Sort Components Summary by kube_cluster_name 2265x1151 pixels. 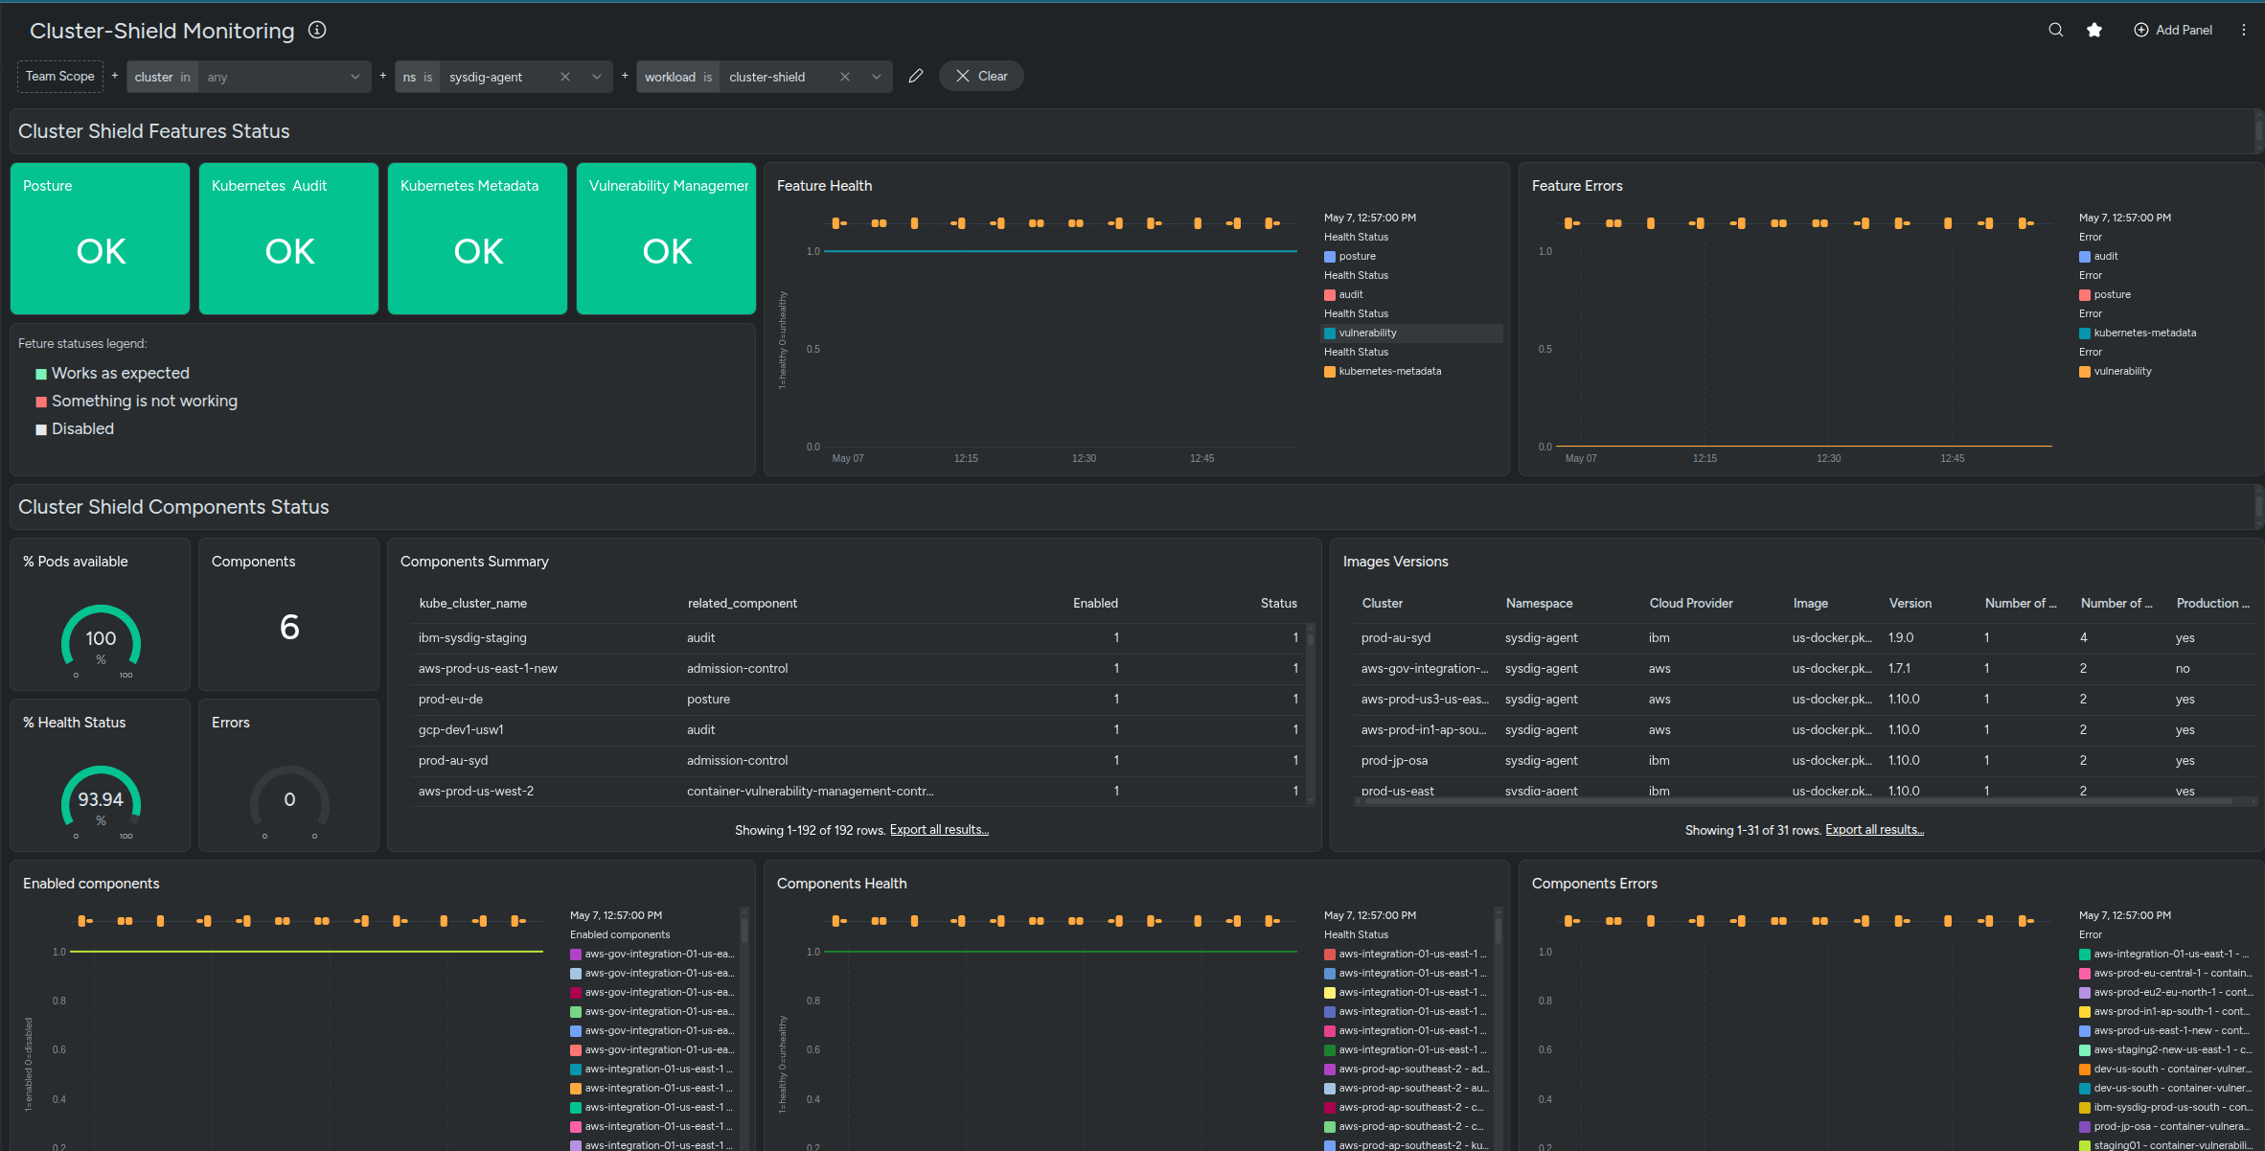click(473, 603)
